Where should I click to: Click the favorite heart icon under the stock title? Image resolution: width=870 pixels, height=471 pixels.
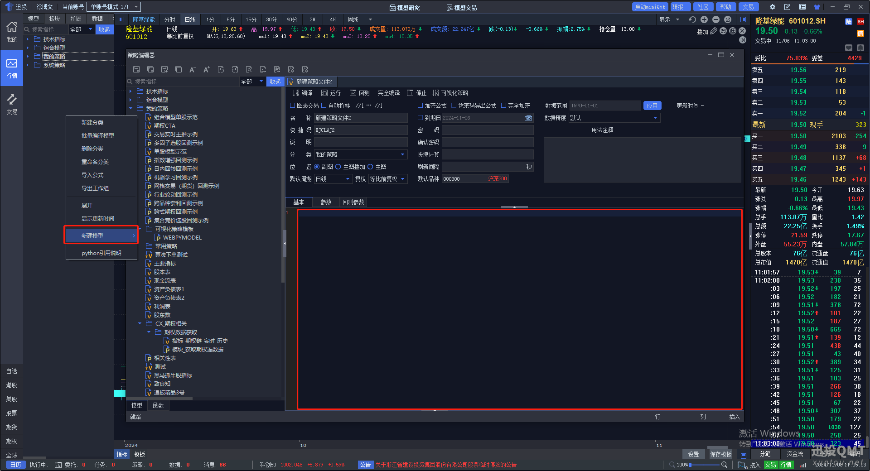[849, 48]
